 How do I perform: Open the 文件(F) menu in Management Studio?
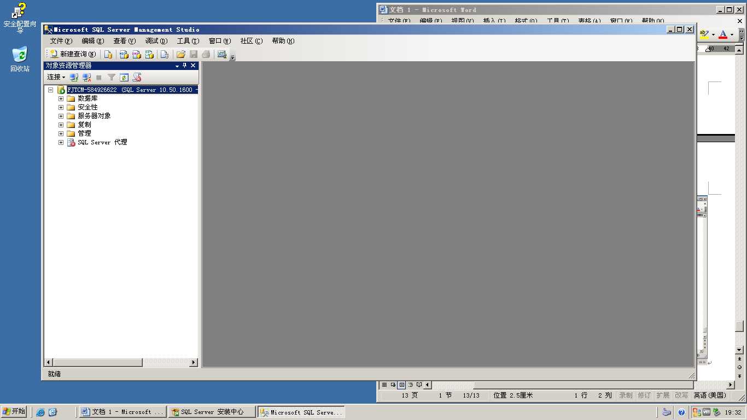pyautogui.click(x=61, y=41)
